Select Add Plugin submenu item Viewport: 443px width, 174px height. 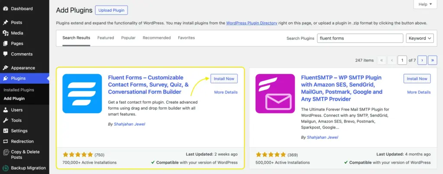coord(14,98)
